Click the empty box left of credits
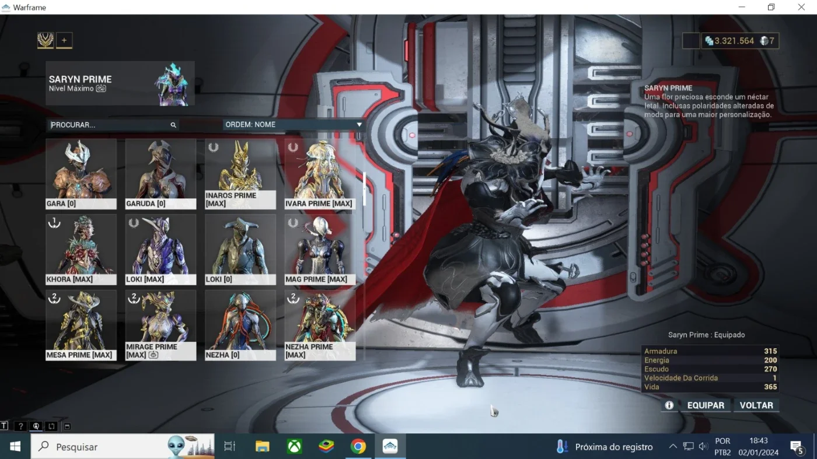Viewport: 817px width, 459px height. [691, 41]
